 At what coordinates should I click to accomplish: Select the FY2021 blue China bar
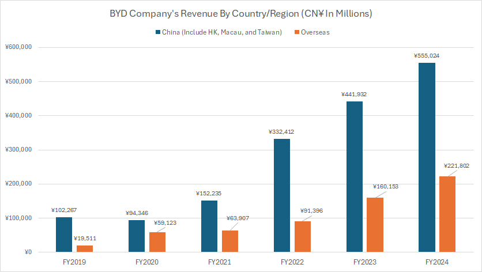[209, 226]
